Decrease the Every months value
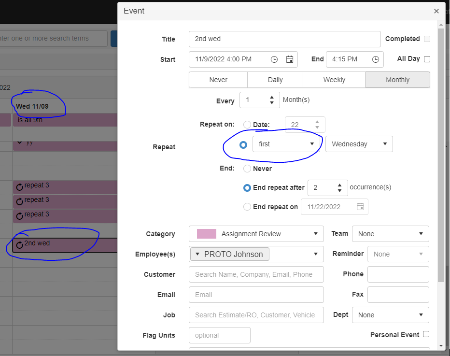Viewport: 450px width, 356px height. point(272,102)
